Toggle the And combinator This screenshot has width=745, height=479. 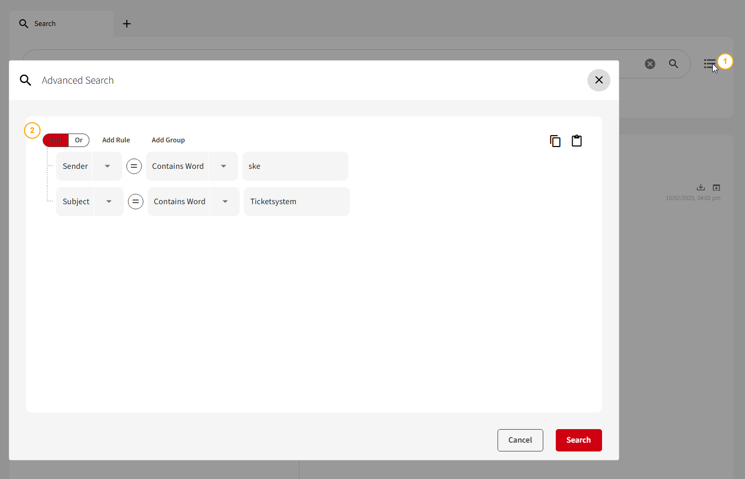56,140
